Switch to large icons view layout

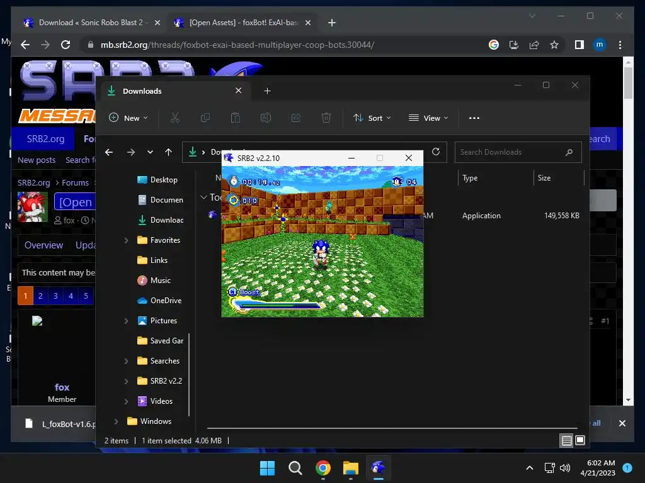click(x=580, y=441)
